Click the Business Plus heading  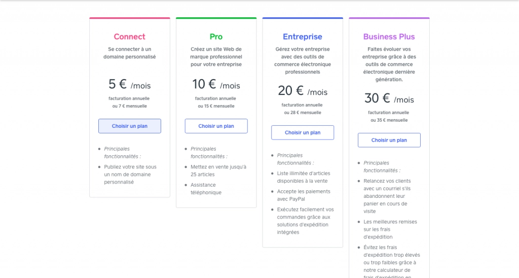tap(389, 37)
